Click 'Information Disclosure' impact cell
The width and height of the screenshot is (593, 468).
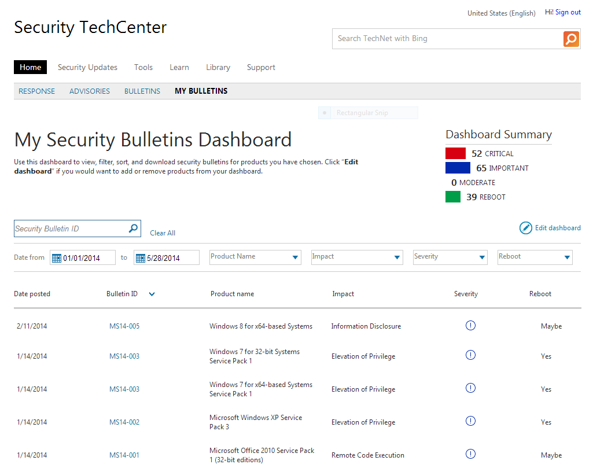point(366,326)
